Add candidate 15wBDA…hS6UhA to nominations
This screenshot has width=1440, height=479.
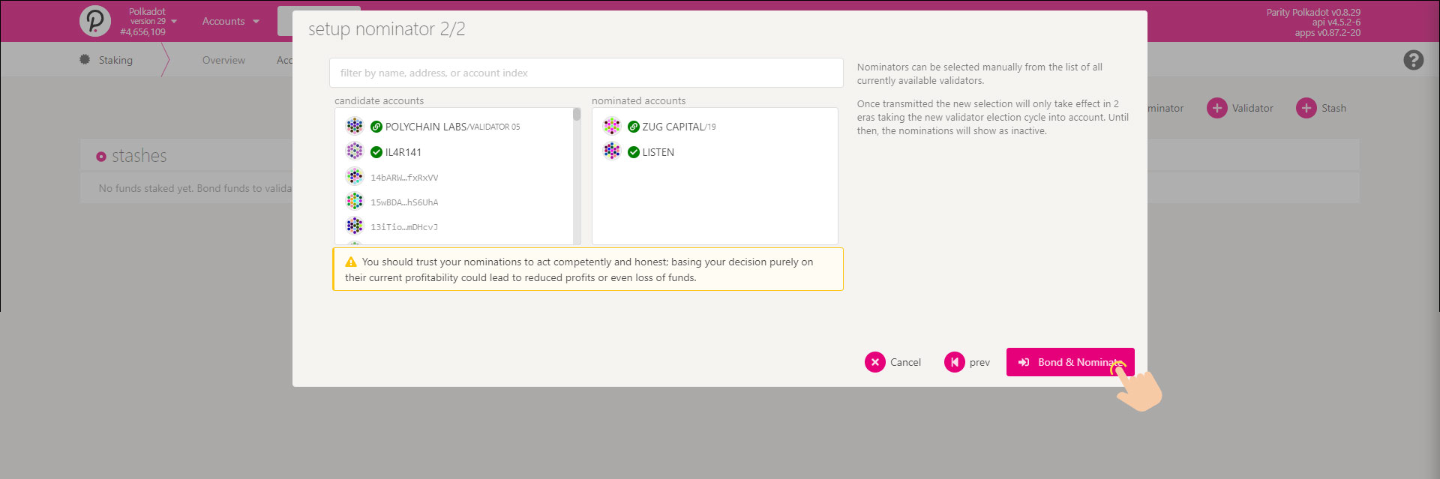click(403, 202)
